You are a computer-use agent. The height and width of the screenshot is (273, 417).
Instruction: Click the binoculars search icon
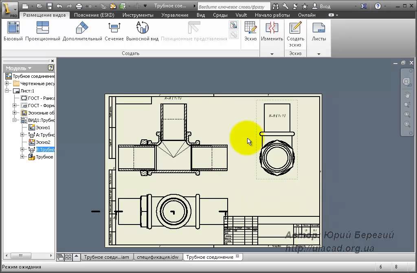[276, 6]
